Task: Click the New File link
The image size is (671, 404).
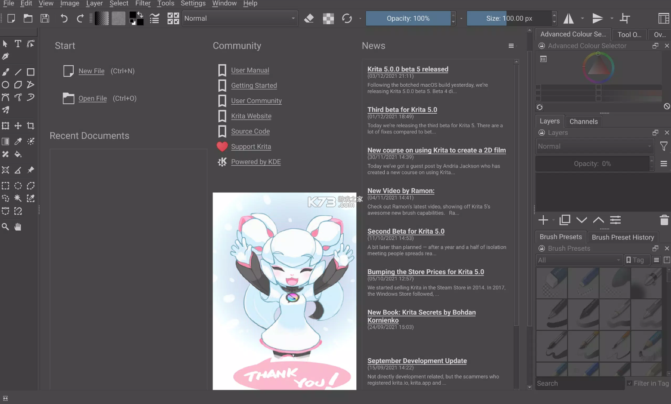Action: pyautogui.click(x=91, y=71)
